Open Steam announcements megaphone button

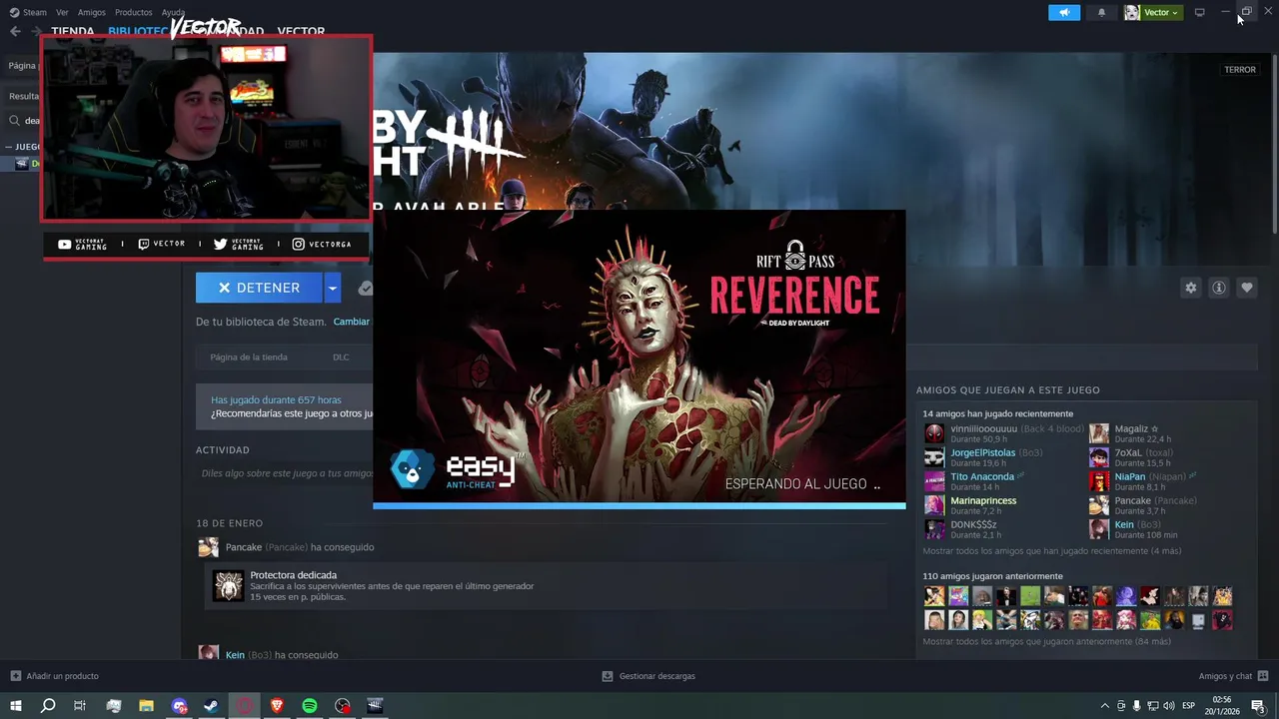[x=1064, y=12]
